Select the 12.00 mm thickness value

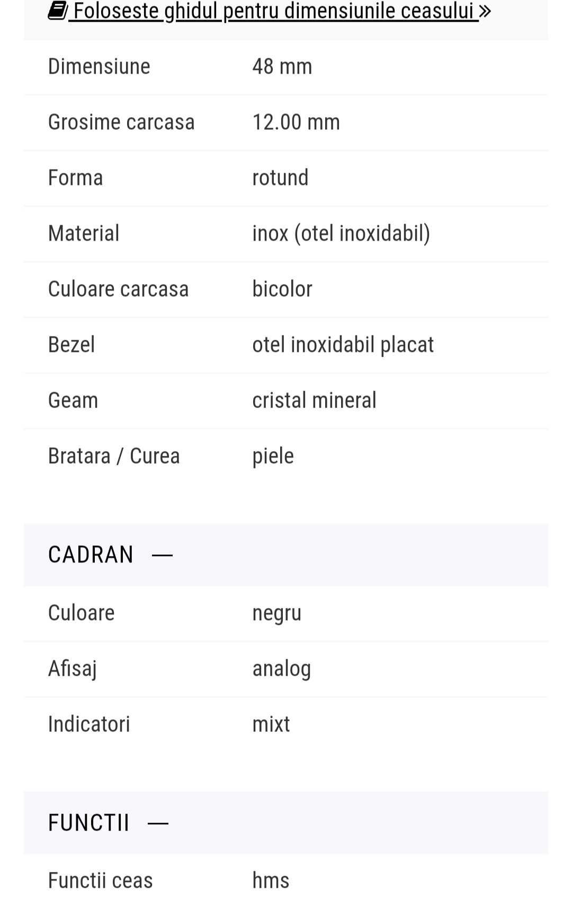point(296,122)
